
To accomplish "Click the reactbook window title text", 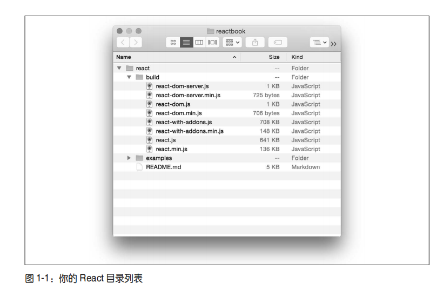I will click(231, 31).
